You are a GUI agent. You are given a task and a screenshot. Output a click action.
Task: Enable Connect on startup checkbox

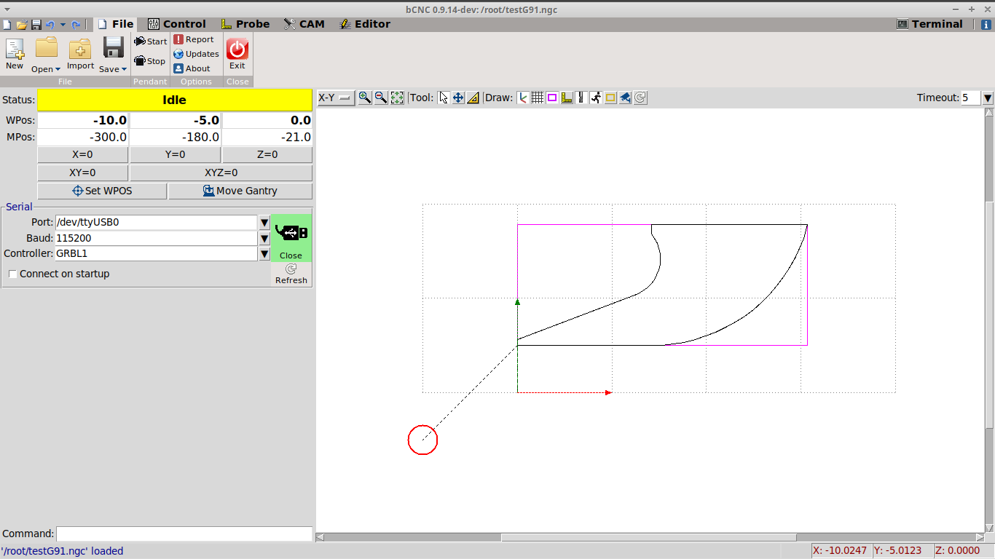(x=12, y=274)
